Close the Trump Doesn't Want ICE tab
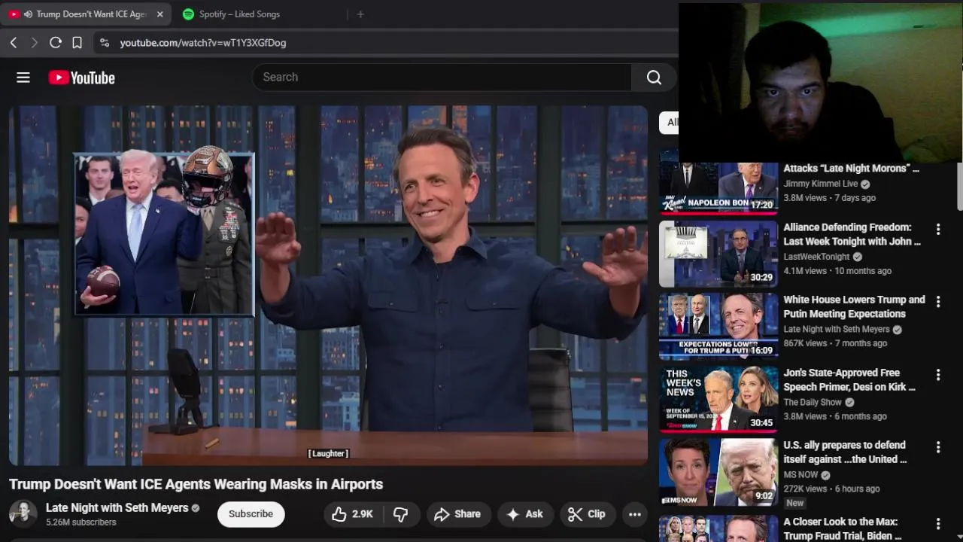The width and height of the screenshot is (963, 542). (x=159, y=14)
